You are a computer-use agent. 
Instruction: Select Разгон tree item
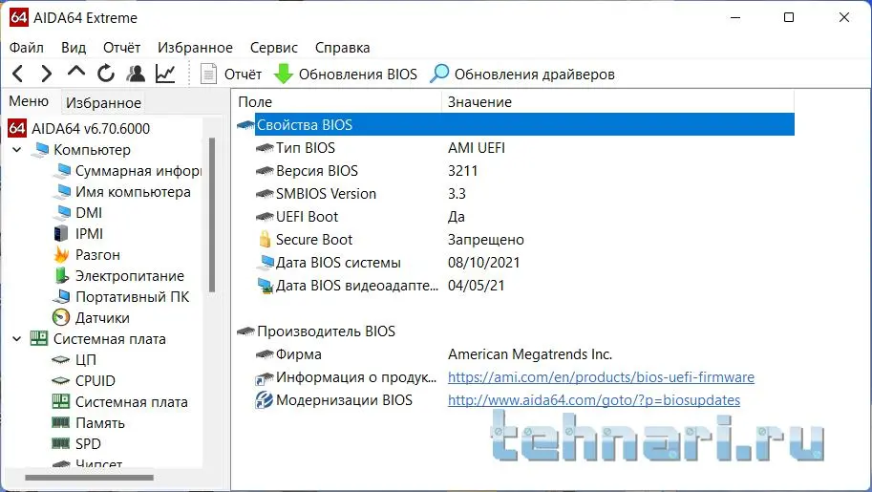[86, 255]
